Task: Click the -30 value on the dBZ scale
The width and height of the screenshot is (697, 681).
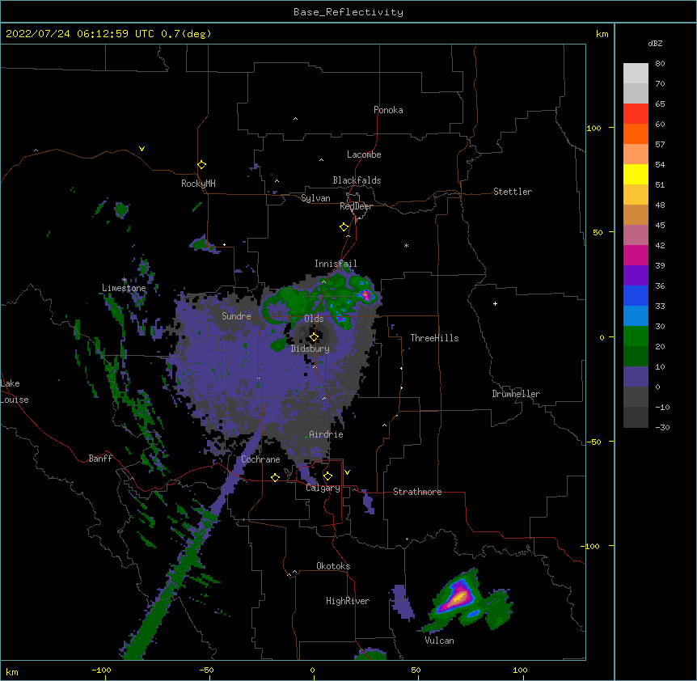Action: [662, 427]
